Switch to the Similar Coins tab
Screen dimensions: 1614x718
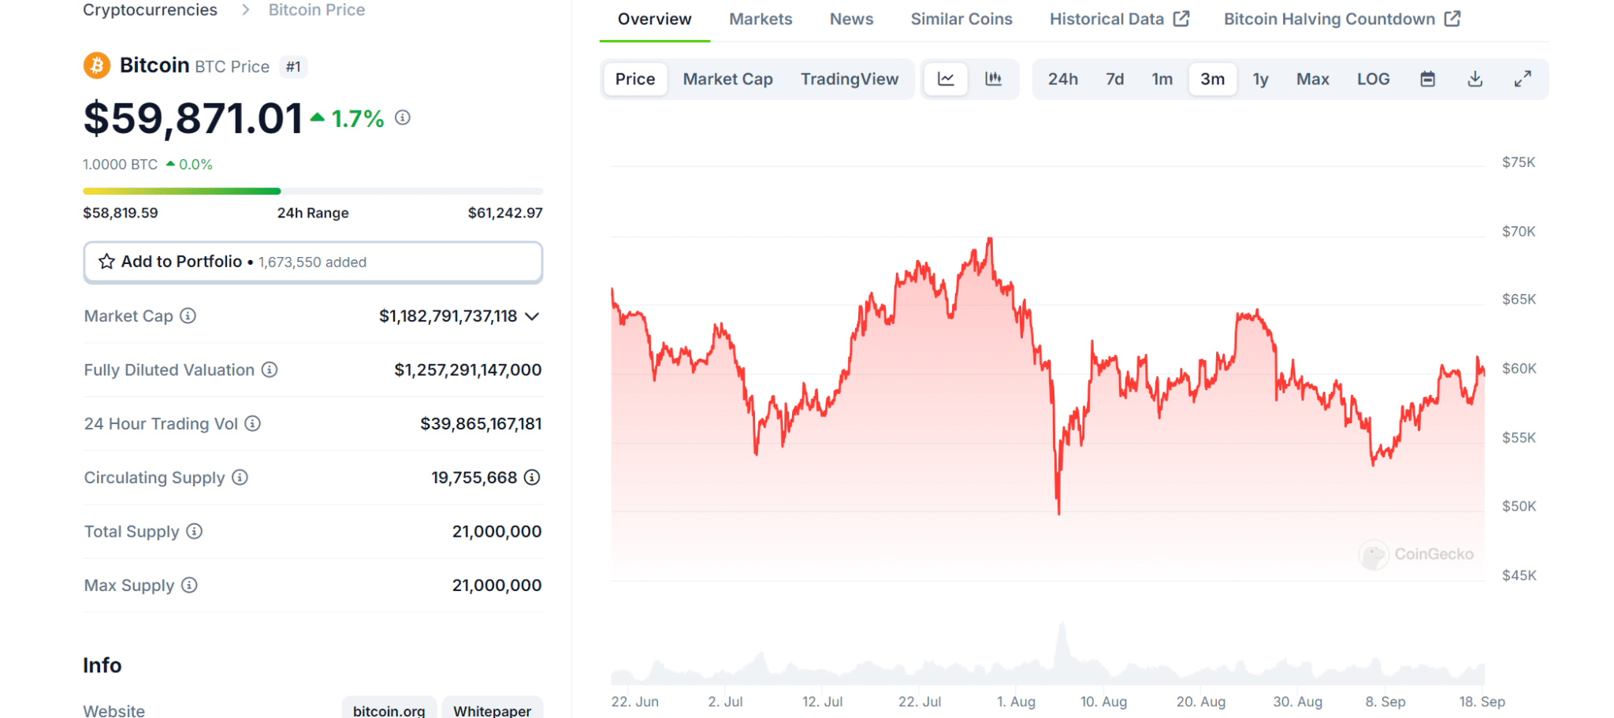coord(961,19)
